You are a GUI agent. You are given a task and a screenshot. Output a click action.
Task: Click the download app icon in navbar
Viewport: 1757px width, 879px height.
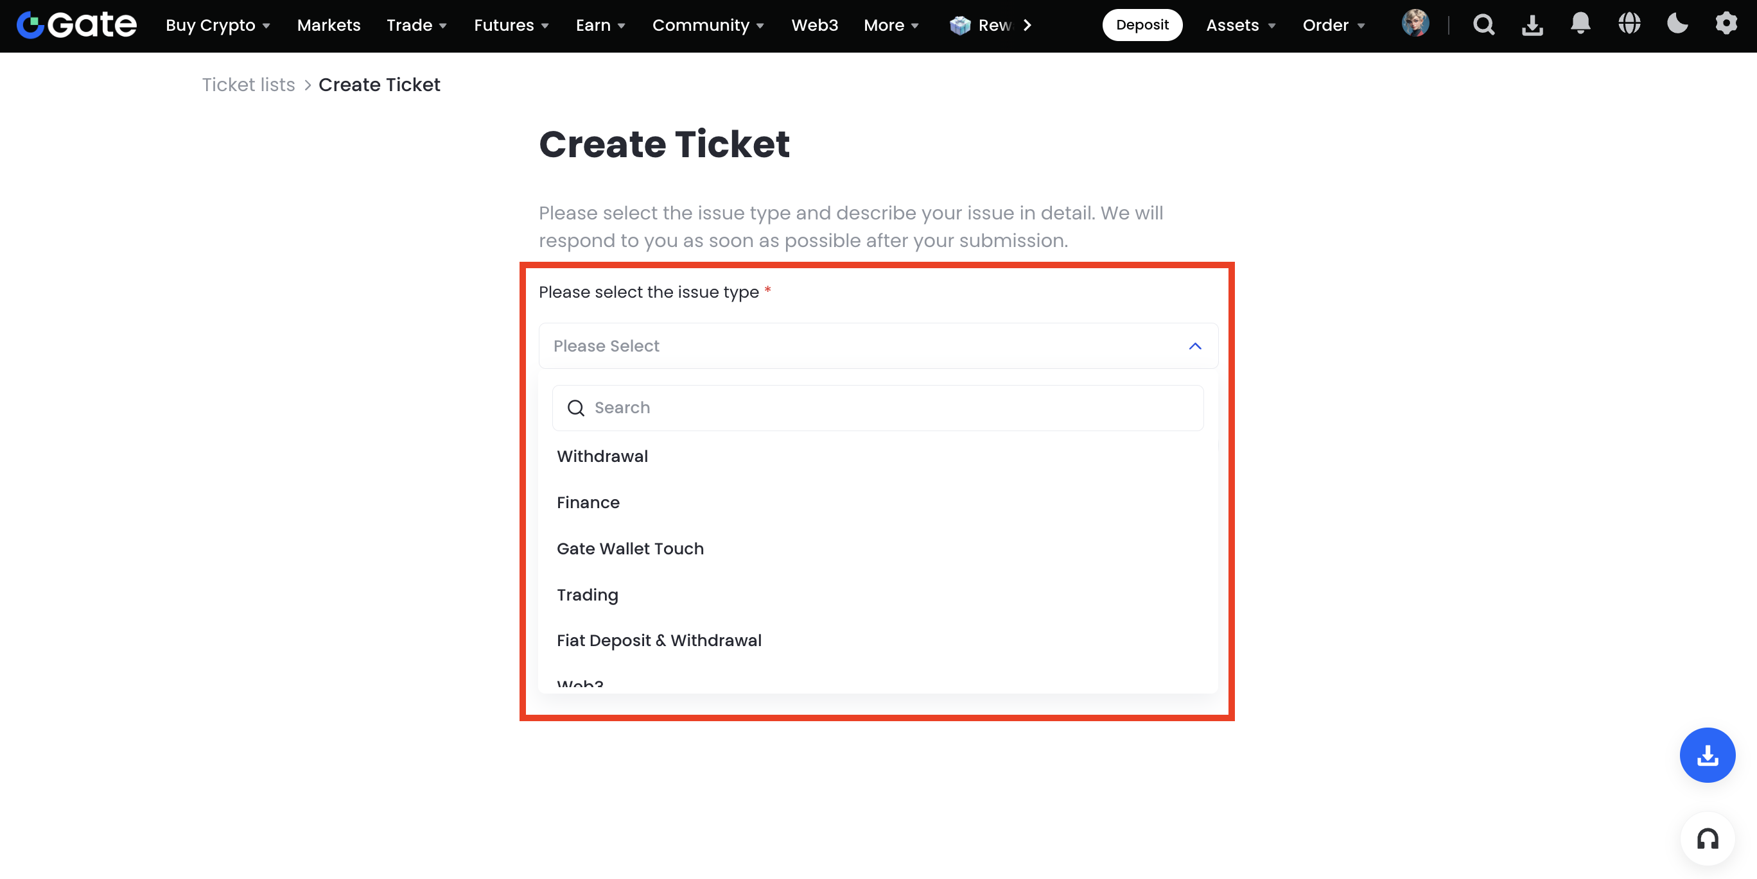click(1532, 25)
